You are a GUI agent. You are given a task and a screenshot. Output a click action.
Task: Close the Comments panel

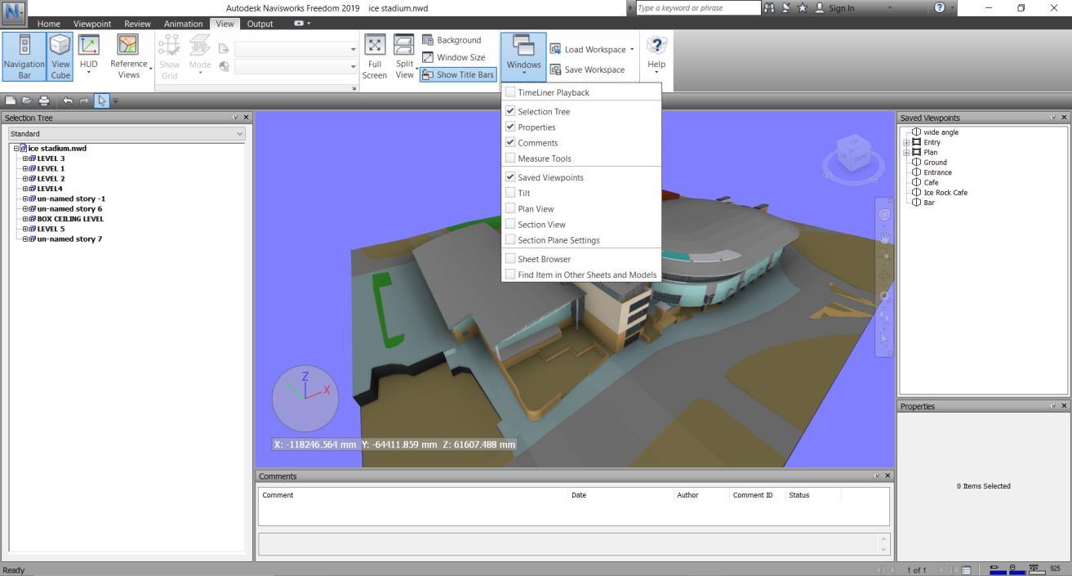click(x=888, y=476)
